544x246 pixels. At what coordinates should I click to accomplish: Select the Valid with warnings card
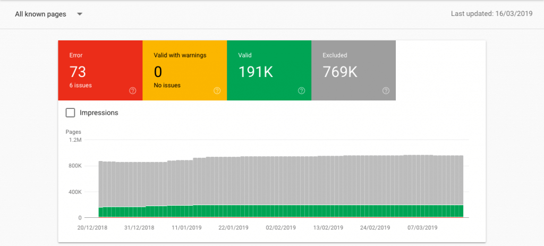(184, 71)
